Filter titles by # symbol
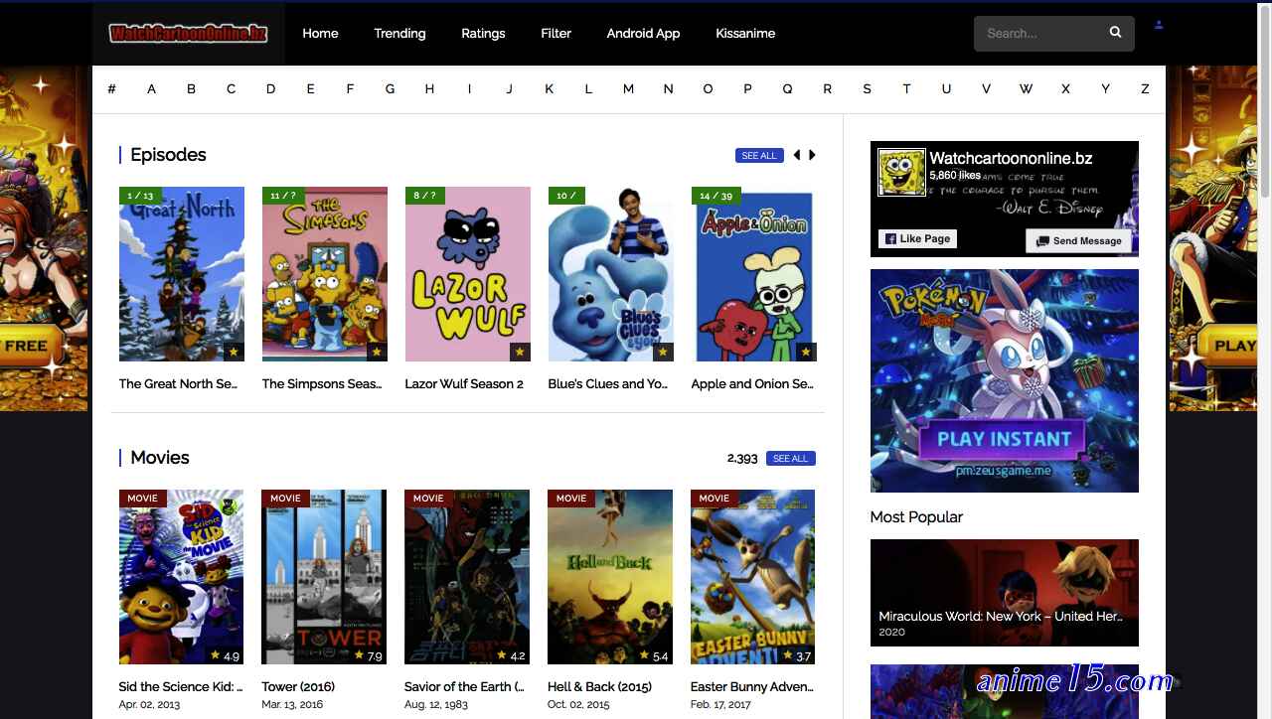 111,88
